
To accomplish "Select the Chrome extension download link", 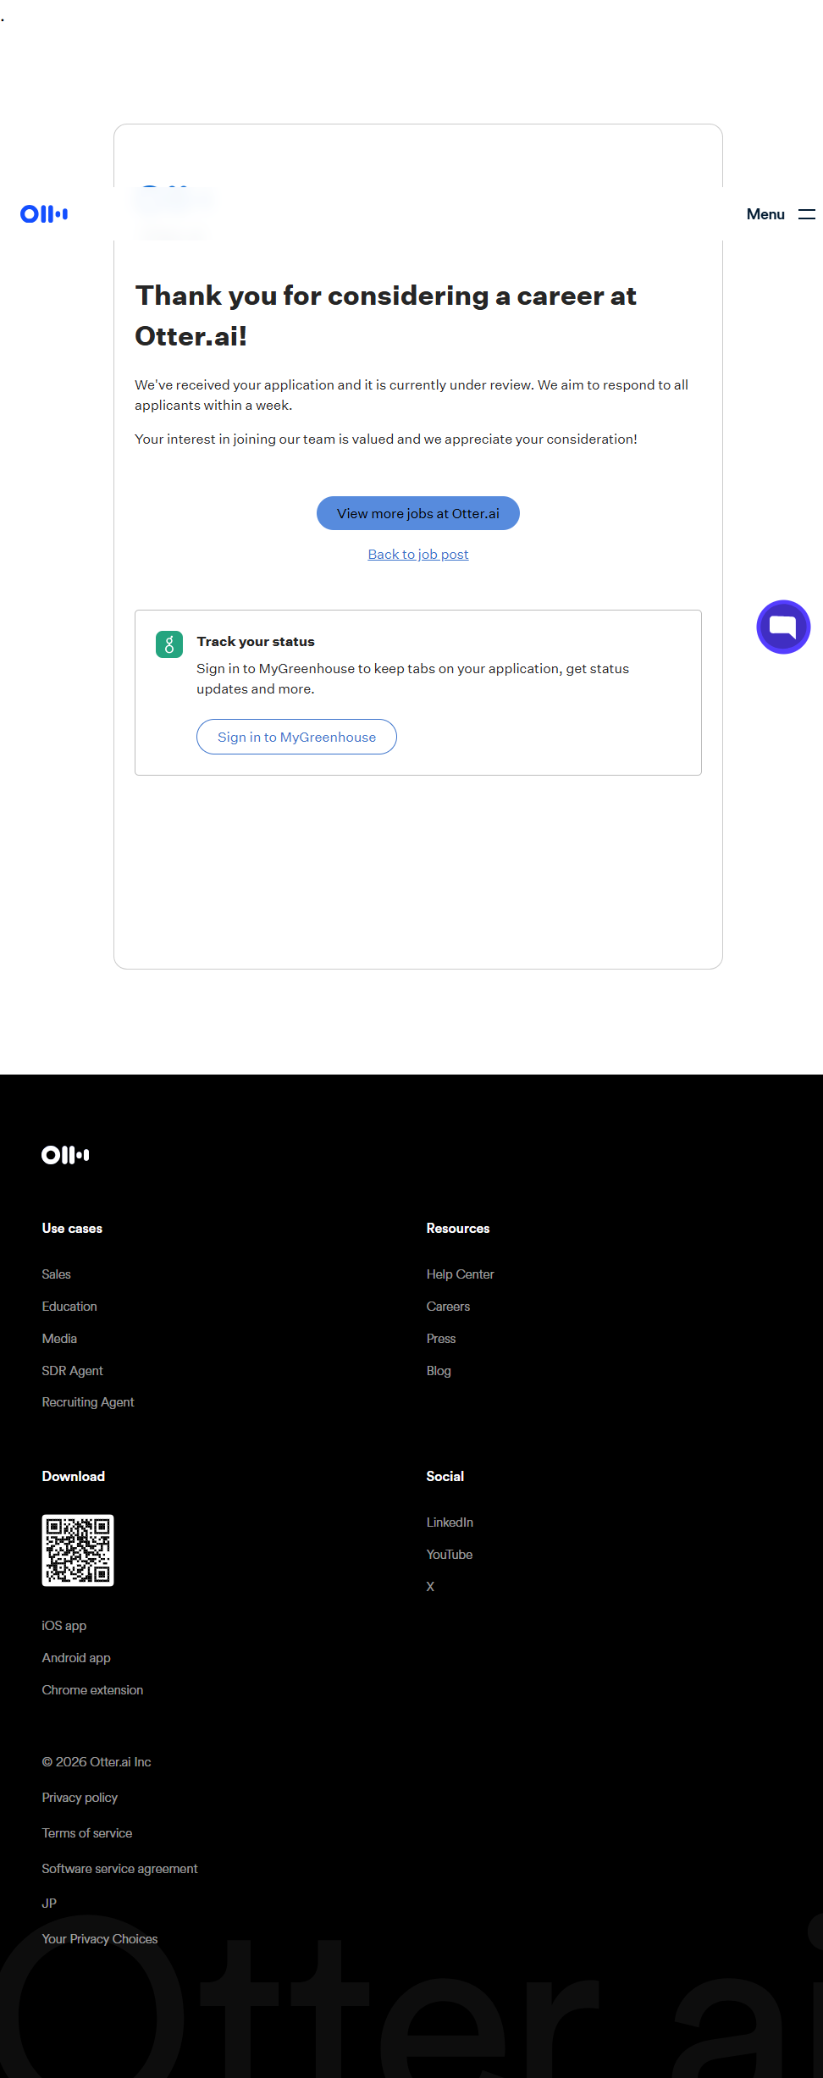I will 92,1690.
